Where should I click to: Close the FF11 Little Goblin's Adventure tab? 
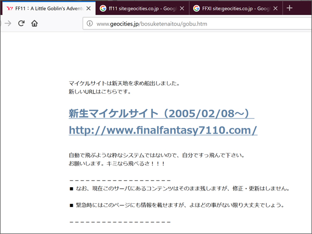[88, 8]
